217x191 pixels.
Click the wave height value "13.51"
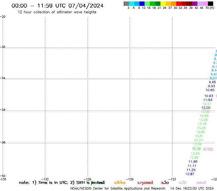click(199, 136)
